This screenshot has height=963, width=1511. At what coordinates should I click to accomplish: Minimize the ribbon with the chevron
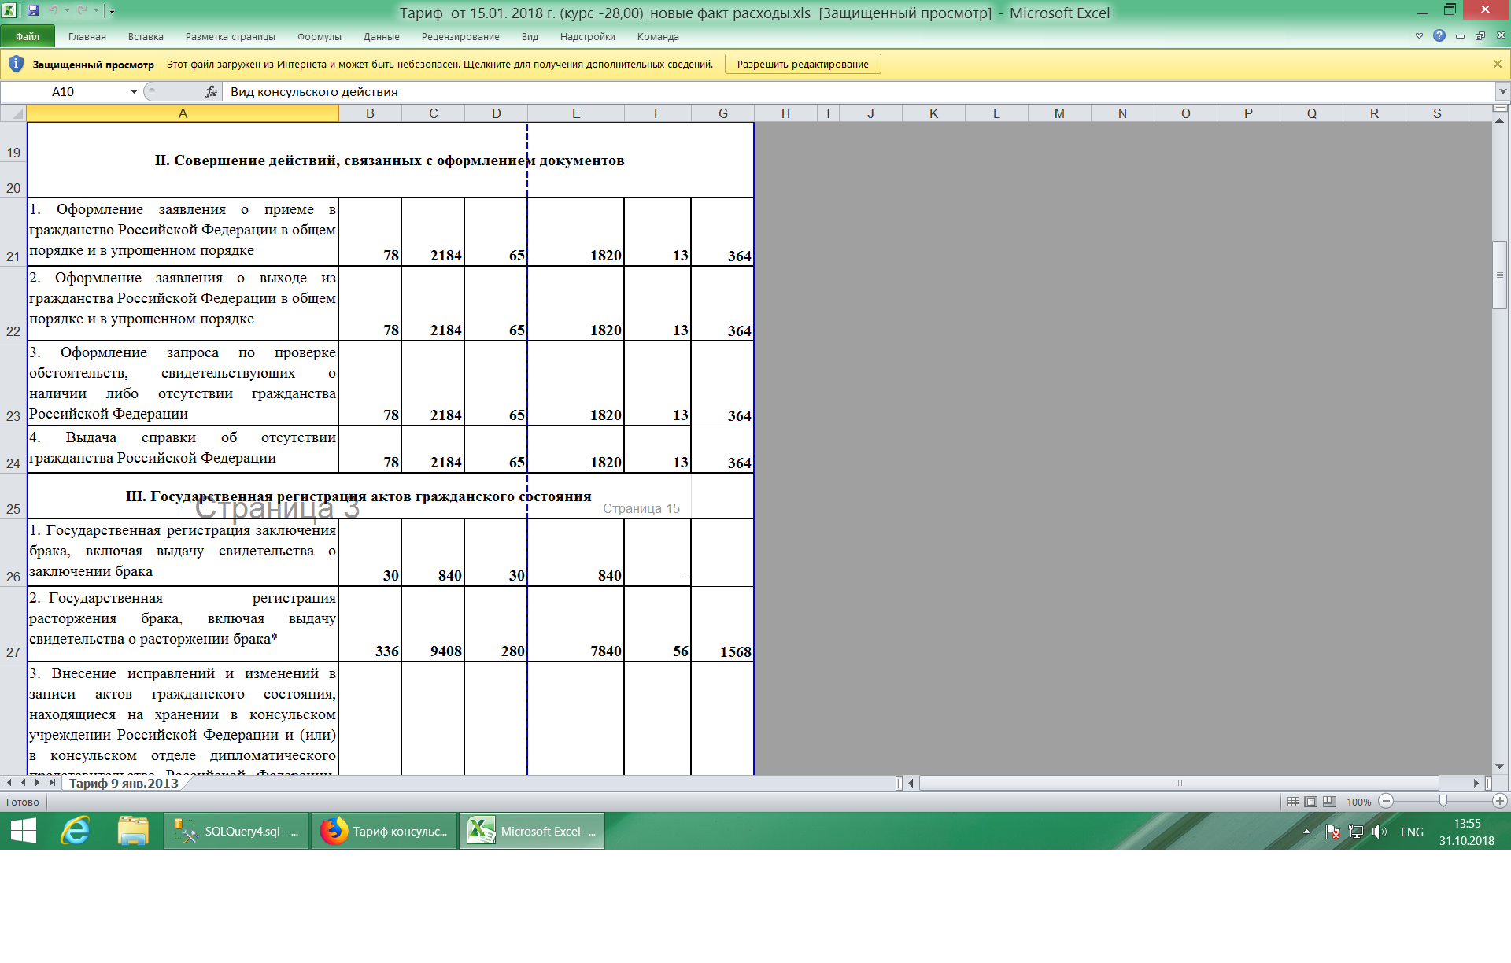(x=1419, y=36)
